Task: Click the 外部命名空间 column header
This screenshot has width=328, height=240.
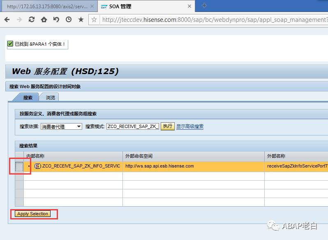Action: [x=194, y=156]
